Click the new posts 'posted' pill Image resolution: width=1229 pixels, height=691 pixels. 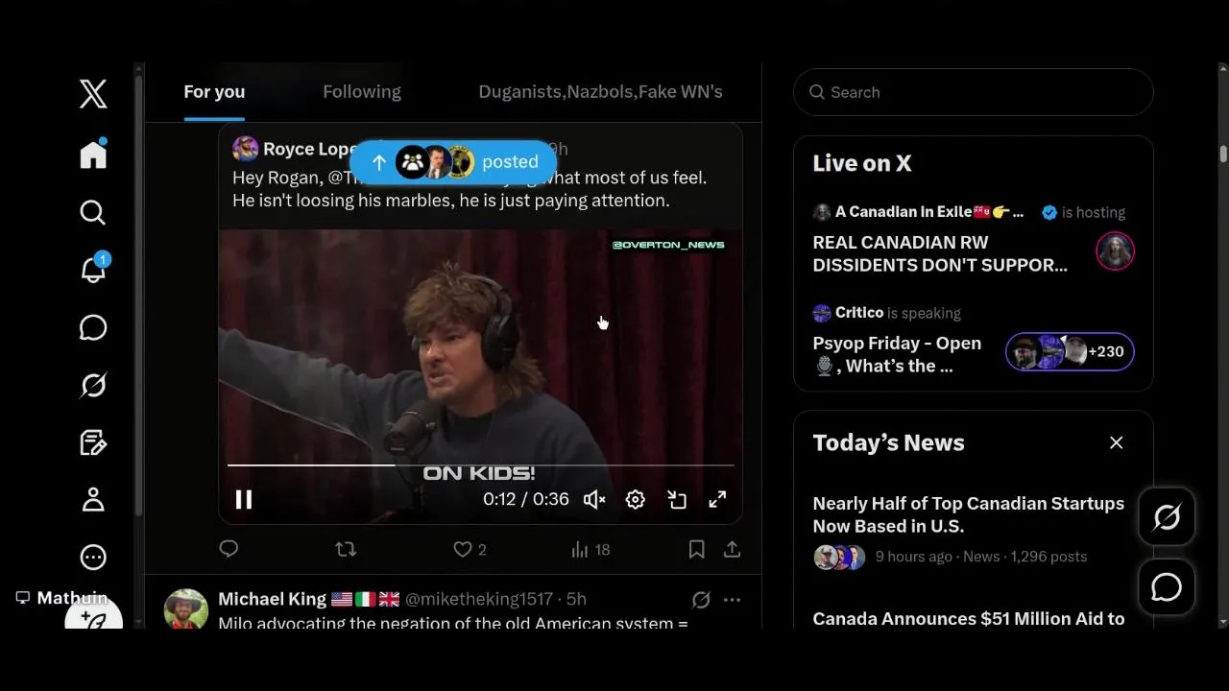(x=453, y=162)
